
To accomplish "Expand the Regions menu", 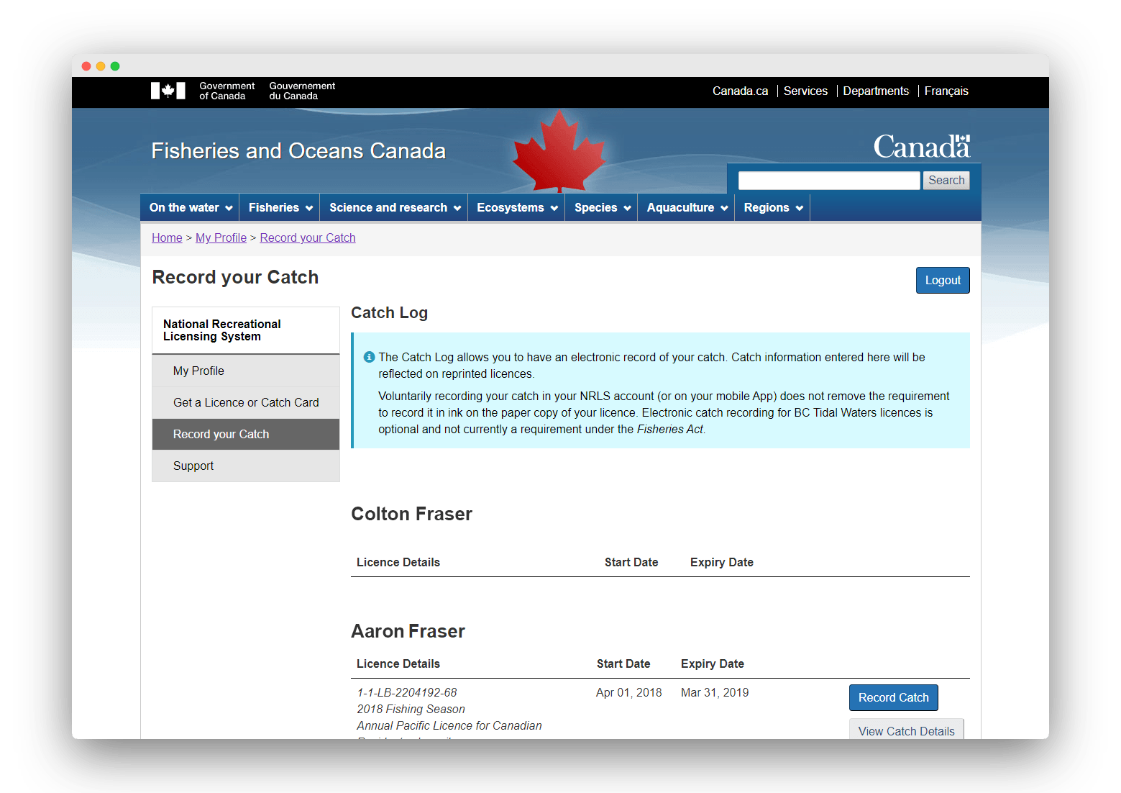I will click(773, 207).
